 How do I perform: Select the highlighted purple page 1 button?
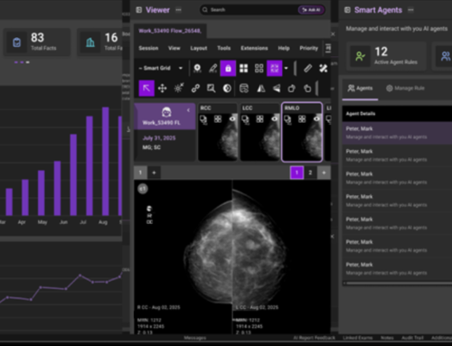pos(297,173)
